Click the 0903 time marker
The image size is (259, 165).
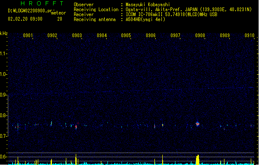(x=77, y=35)
